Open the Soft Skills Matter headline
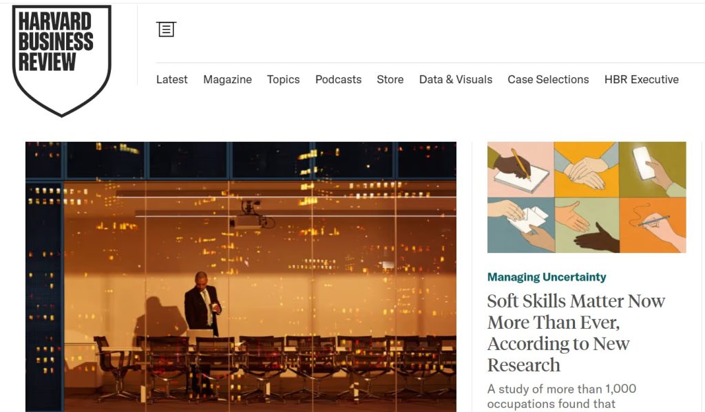 coord(576,333)
